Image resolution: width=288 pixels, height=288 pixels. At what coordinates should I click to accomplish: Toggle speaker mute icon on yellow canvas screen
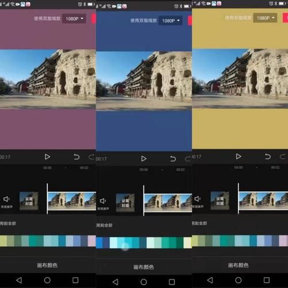[x=198, y=201]
